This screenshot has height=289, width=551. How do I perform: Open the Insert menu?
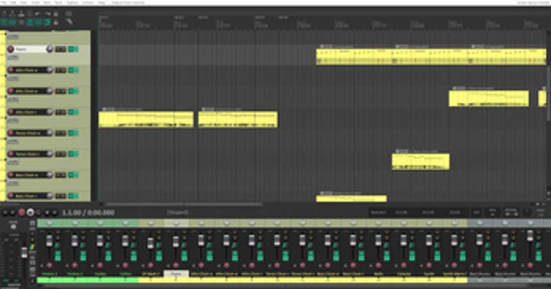click(36, 3)
